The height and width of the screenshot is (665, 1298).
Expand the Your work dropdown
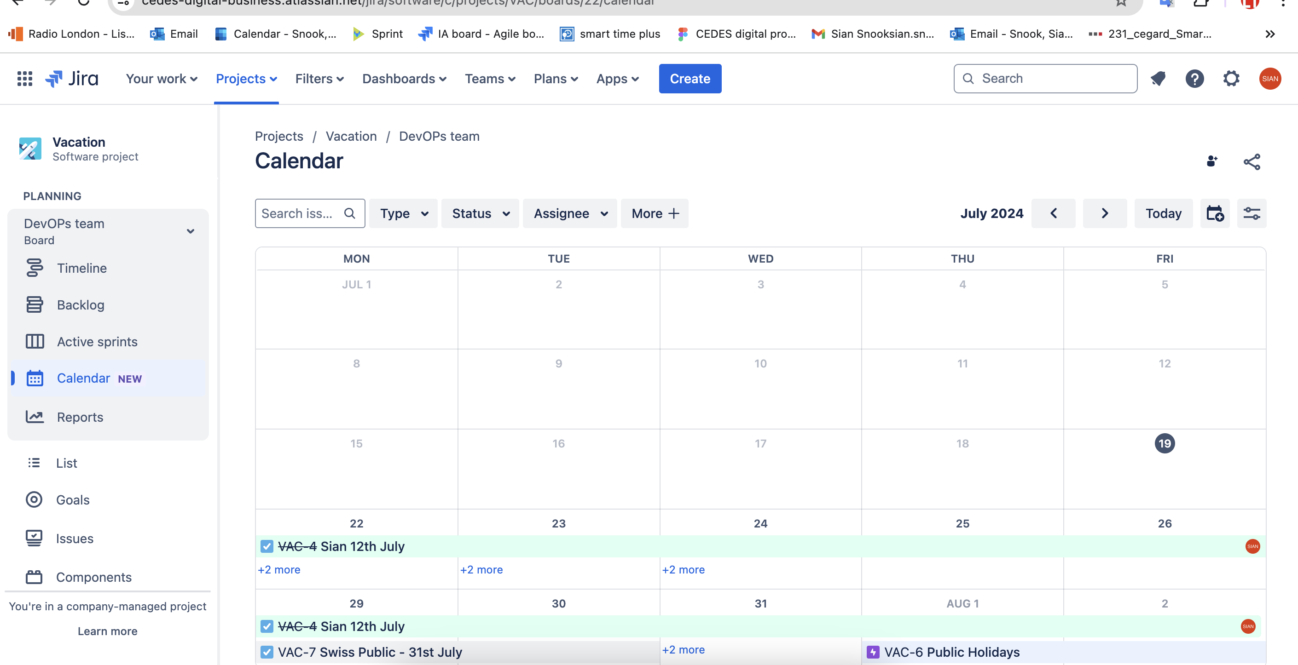[x=161, y=79]
